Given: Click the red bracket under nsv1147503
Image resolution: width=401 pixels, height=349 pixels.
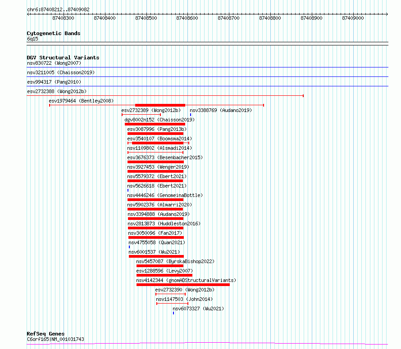Looking at the screenshot, I should point(173,304).
